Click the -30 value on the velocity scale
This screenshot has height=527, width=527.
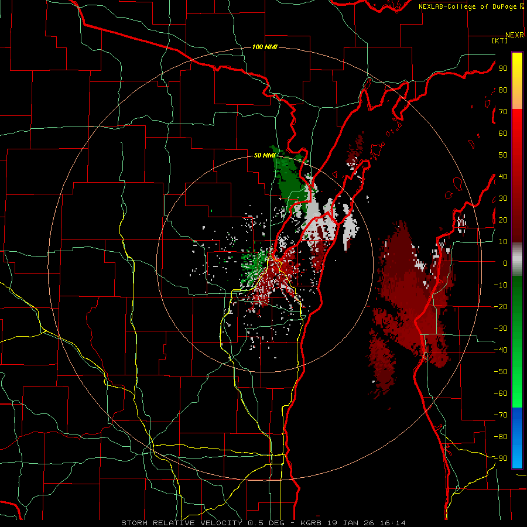[501, 328]
